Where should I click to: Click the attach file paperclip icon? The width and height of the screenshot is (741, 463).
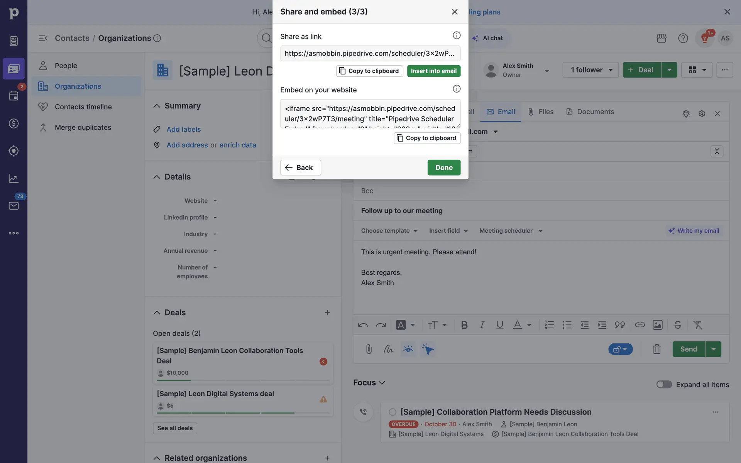coord(369,349)
